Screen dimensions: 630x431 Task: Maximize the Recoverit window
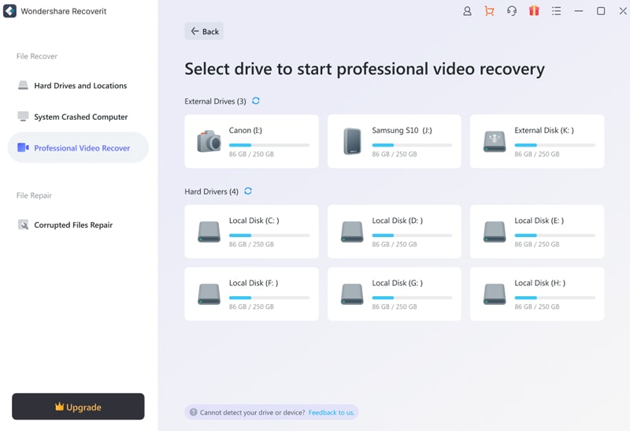coord(601,11)
